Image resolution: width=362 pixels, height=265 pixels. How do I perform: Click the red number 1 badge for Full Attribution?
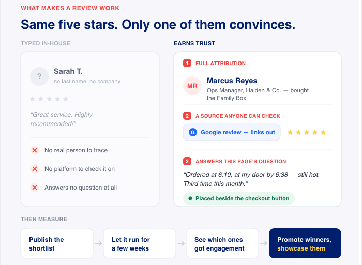click(x=187, y=63)
